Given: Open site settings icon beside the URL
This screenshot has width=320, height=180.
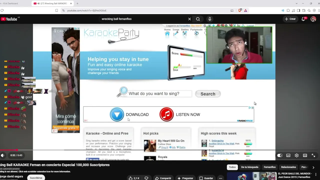Looking at the screenshot, I should 63,10.
